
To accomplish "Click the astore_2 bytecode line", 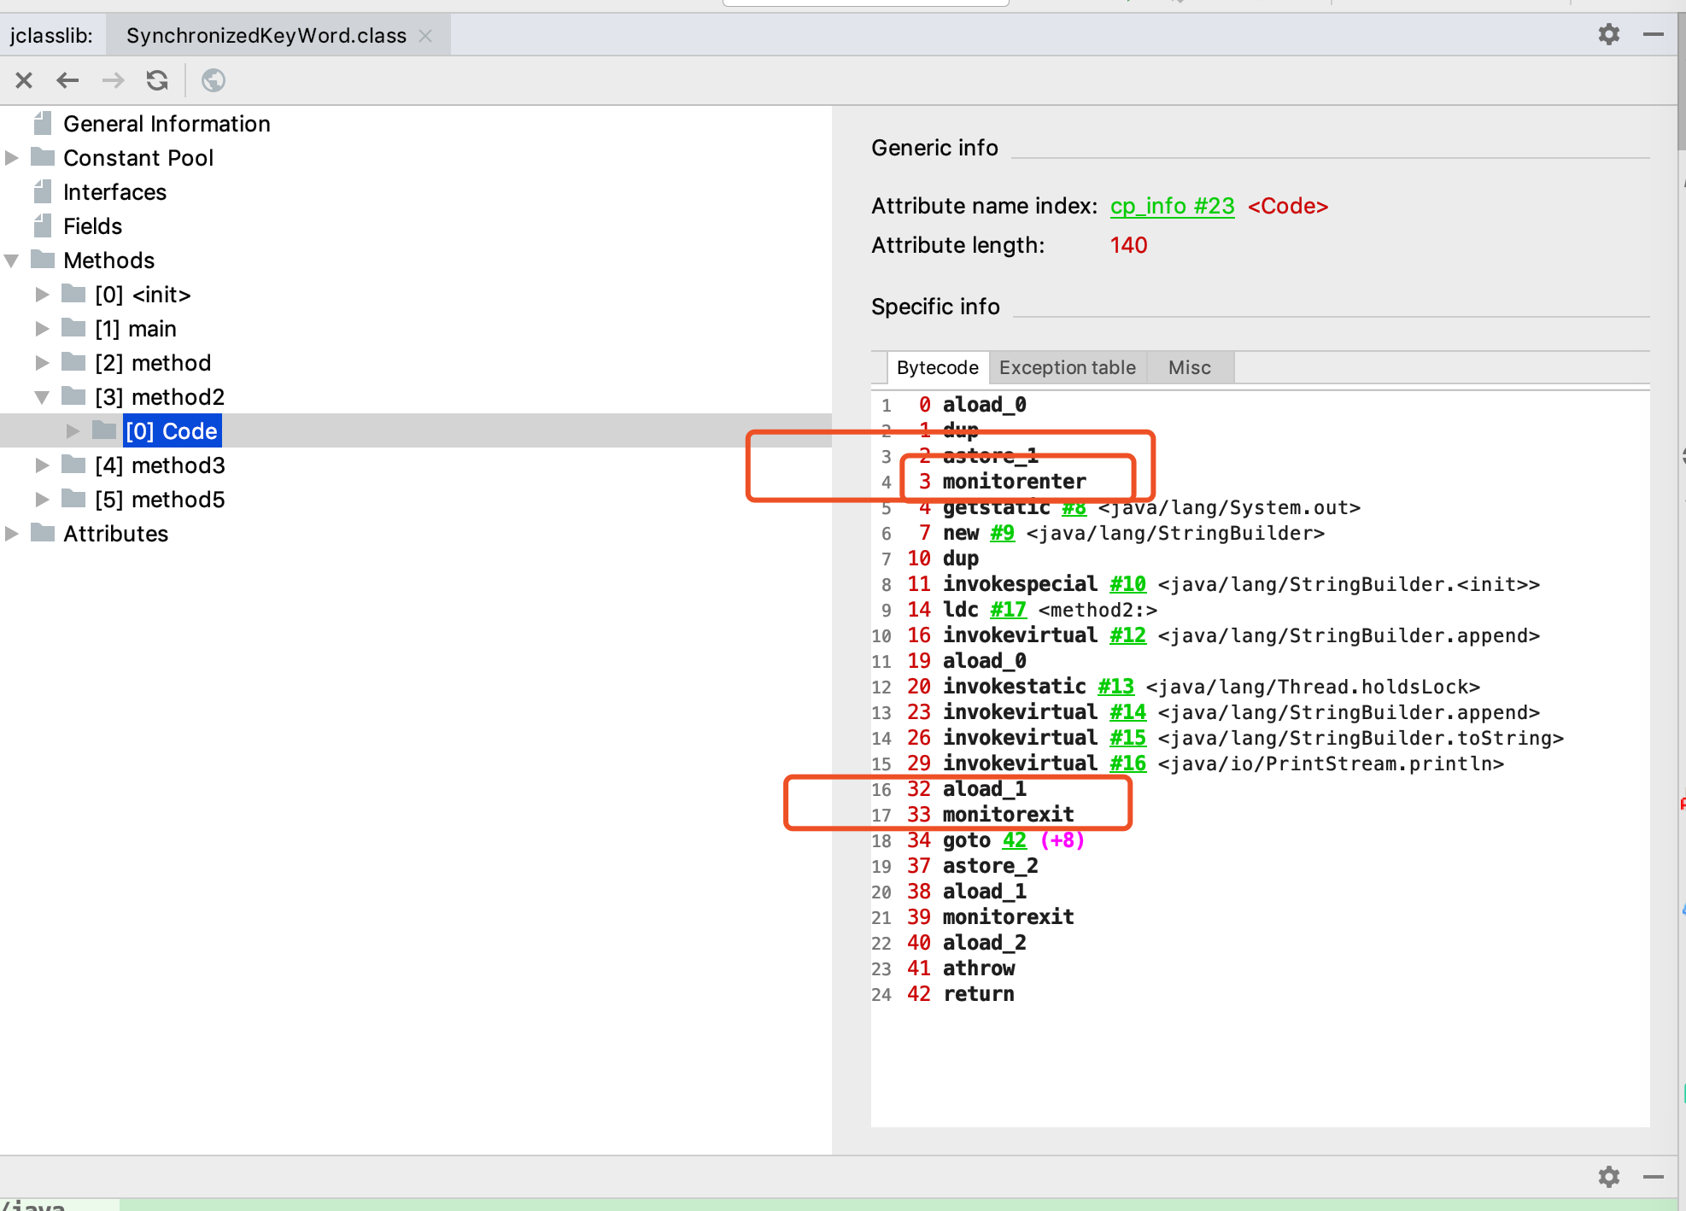I will [x=991, y=866].
